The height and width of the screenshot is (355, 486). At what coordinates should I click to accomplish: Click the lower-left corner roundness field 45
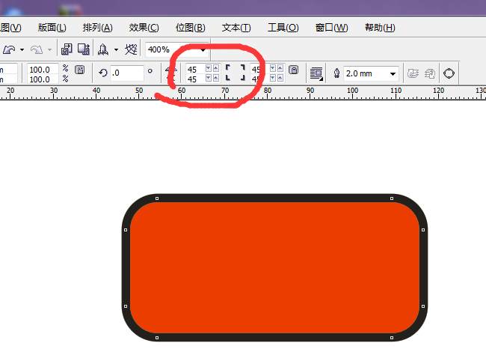tap(195, 79)
